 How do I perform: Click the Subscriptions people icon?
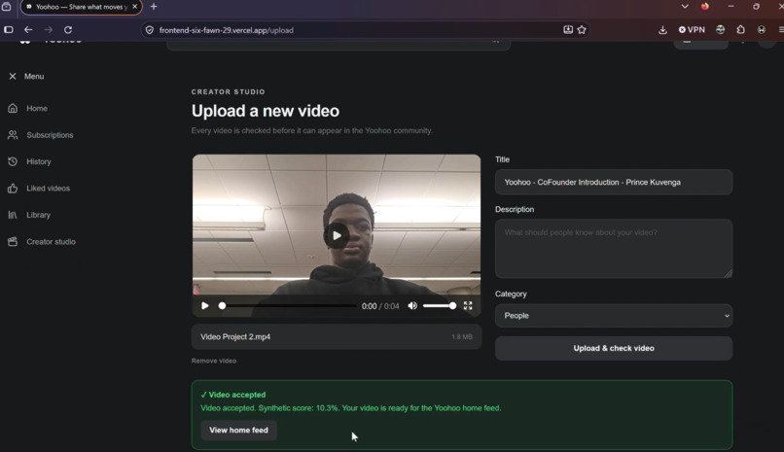(x=13, y=135)
